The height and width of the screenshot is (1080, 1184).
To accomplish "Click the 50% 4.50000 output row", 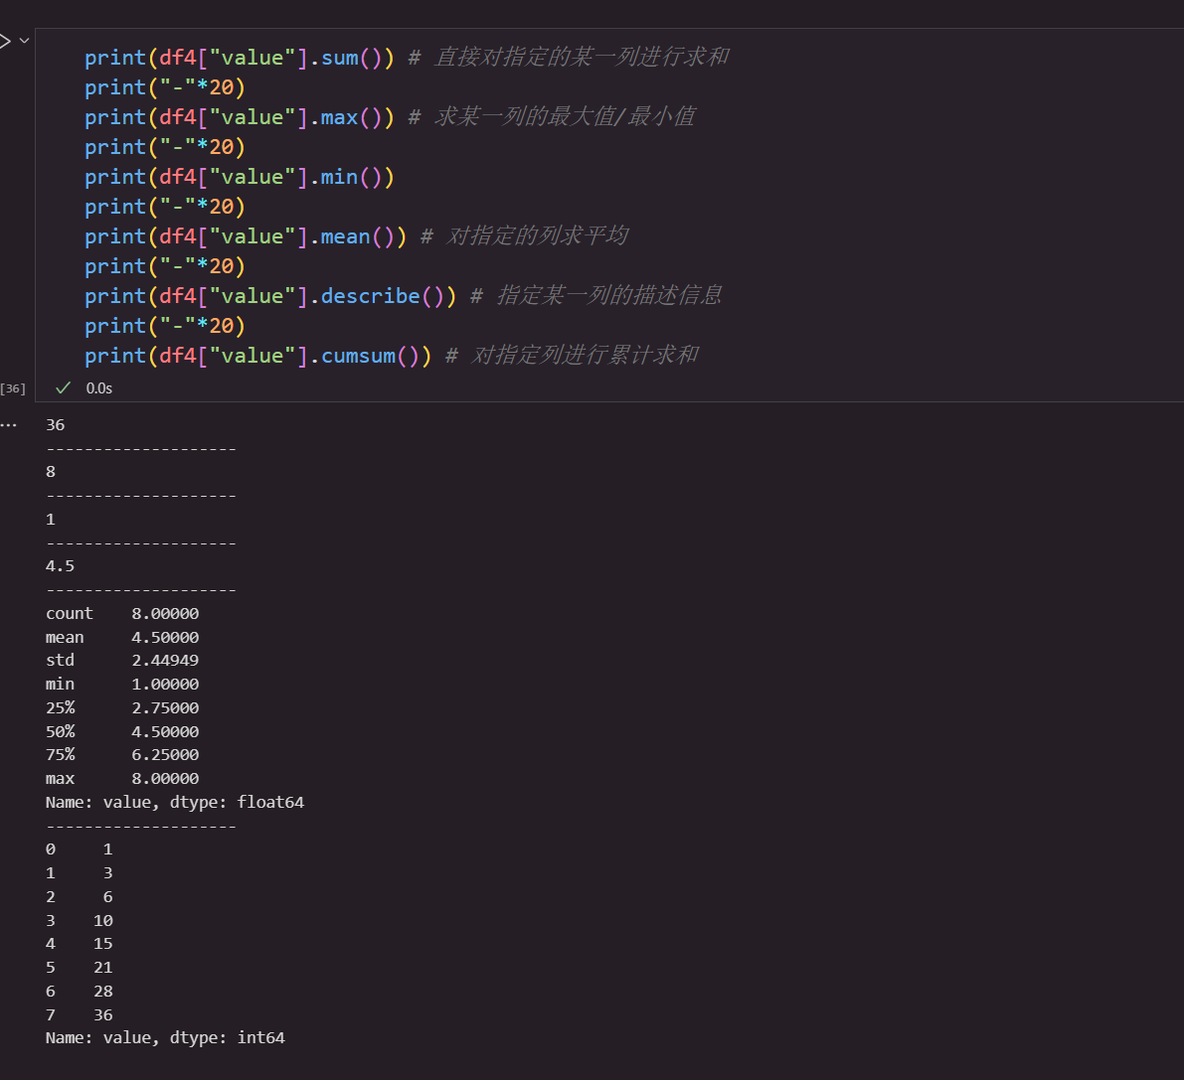I will click(122, 732).
